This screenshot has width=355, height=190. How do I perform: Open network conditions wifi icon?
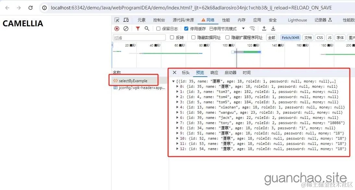point(252,29)
